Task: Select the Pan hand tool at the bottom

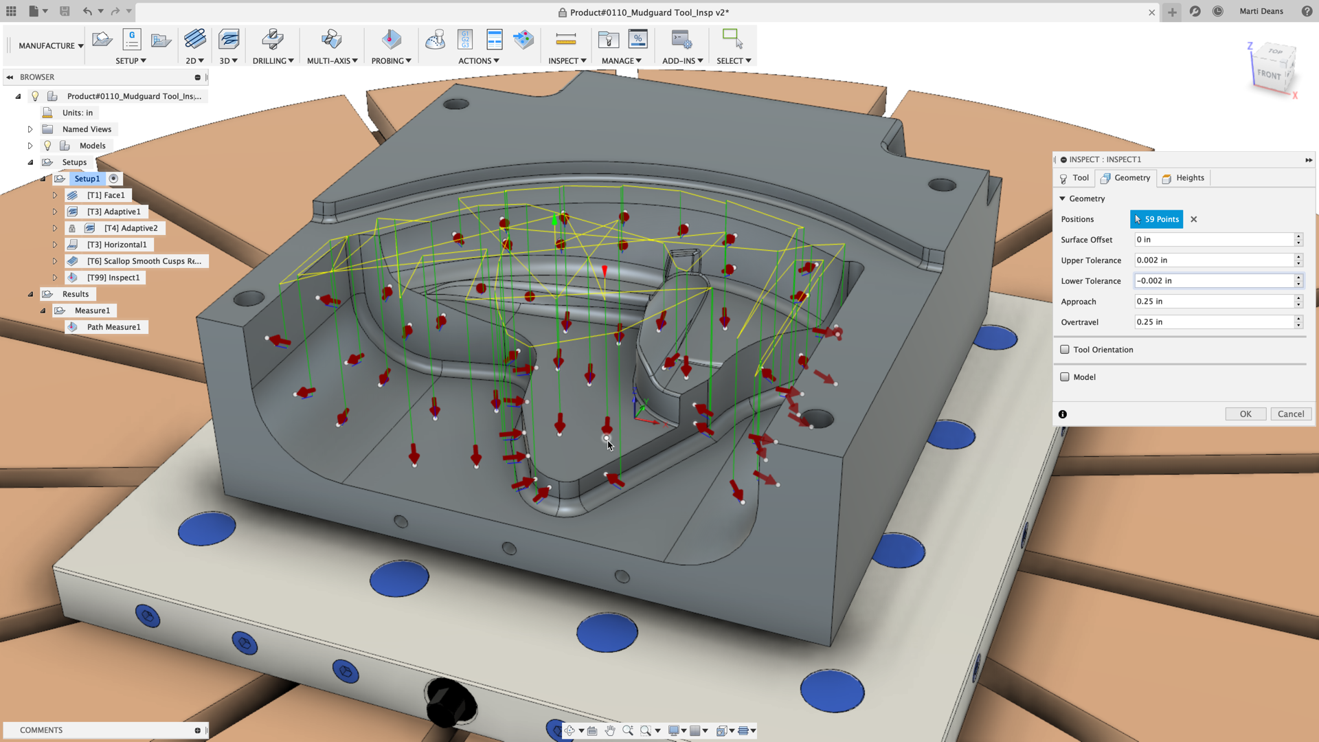Action: pyautogui.click(x=610, y=730)
